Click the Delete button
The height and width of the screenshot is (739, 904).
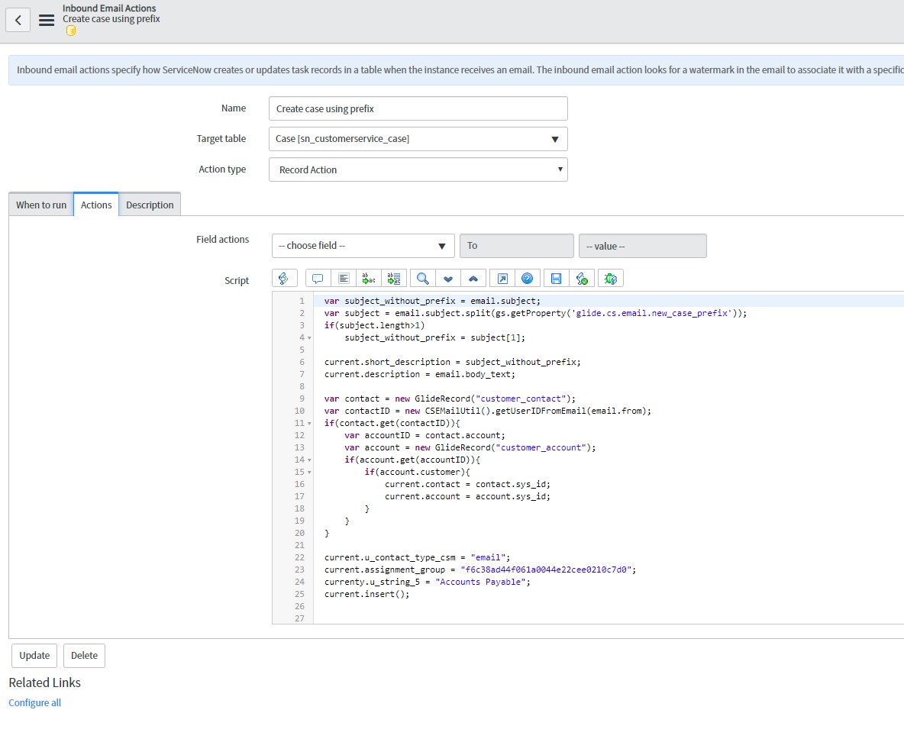(84, 656)
